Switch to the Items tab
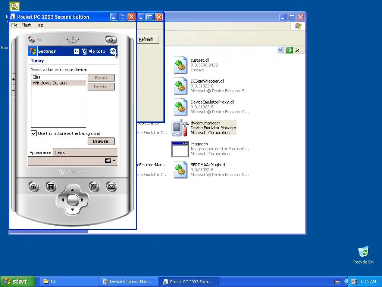This screenshot has height=287, width=382. coord(60,152)
